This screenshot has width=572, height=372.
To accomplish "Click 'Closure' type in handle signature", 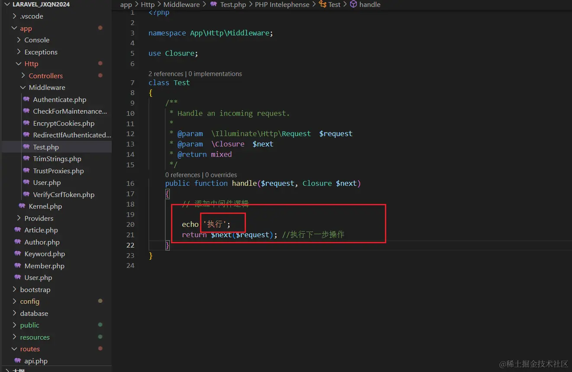I will [x=317, y=183].
